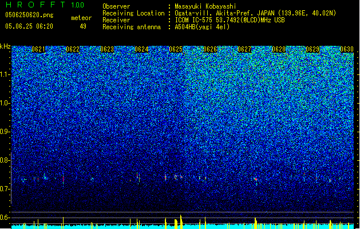This screenshot has height=229, width=360.
Task: Click the 0623 time marker
Action: click(107, 49)
